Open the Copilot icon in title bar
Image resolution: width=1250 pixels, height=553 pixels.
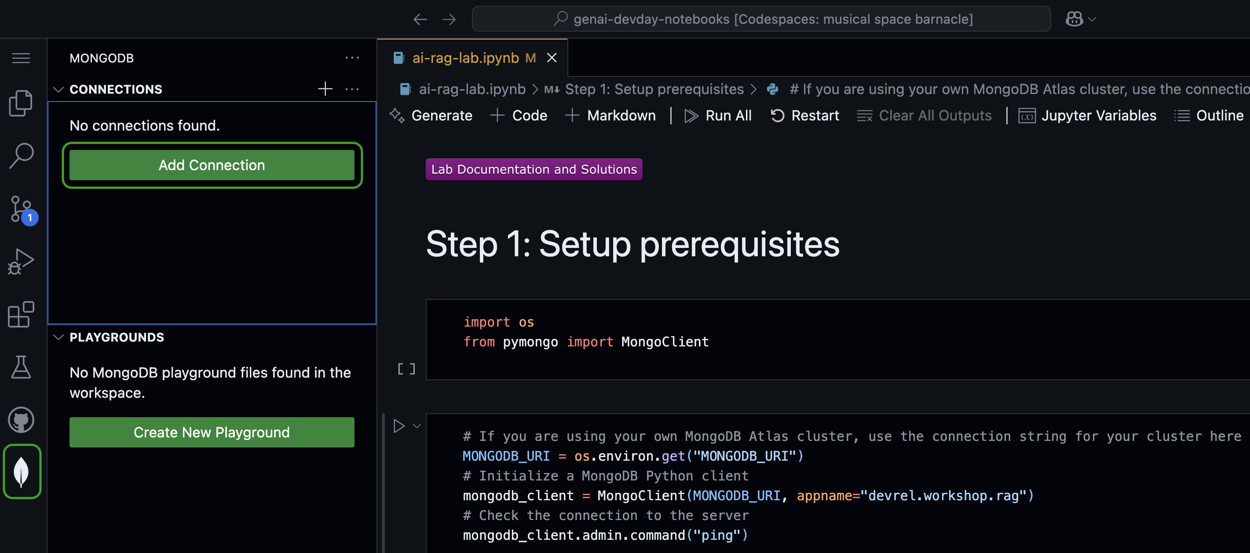click(1074, 19)
